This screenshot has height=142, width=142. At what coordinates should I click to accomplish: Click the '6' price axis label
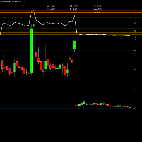[x=134, y=89]
